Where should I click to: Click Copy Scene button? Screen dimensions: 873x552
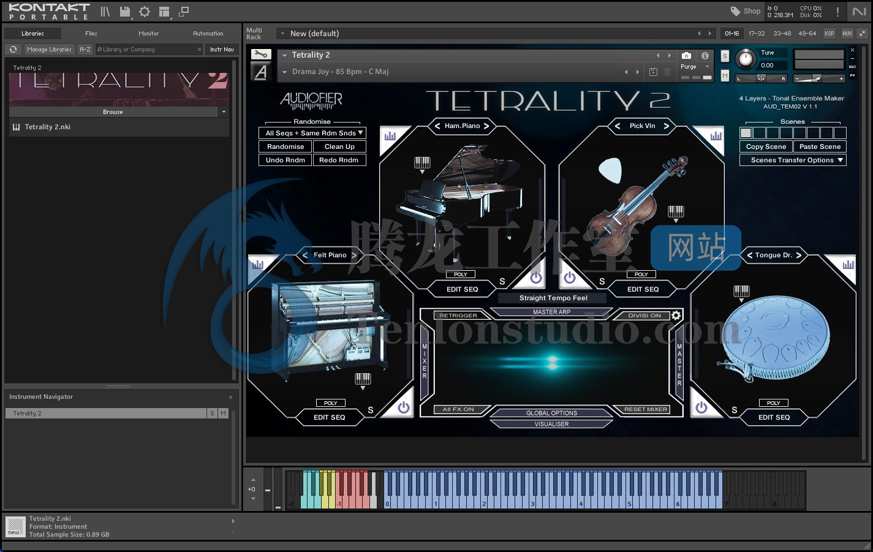tap(766, 146)
